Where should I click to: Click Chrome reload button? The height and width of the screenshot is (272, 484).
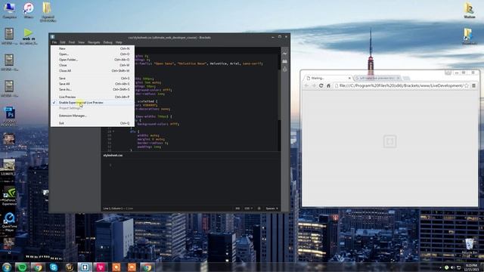click(321, 85)
